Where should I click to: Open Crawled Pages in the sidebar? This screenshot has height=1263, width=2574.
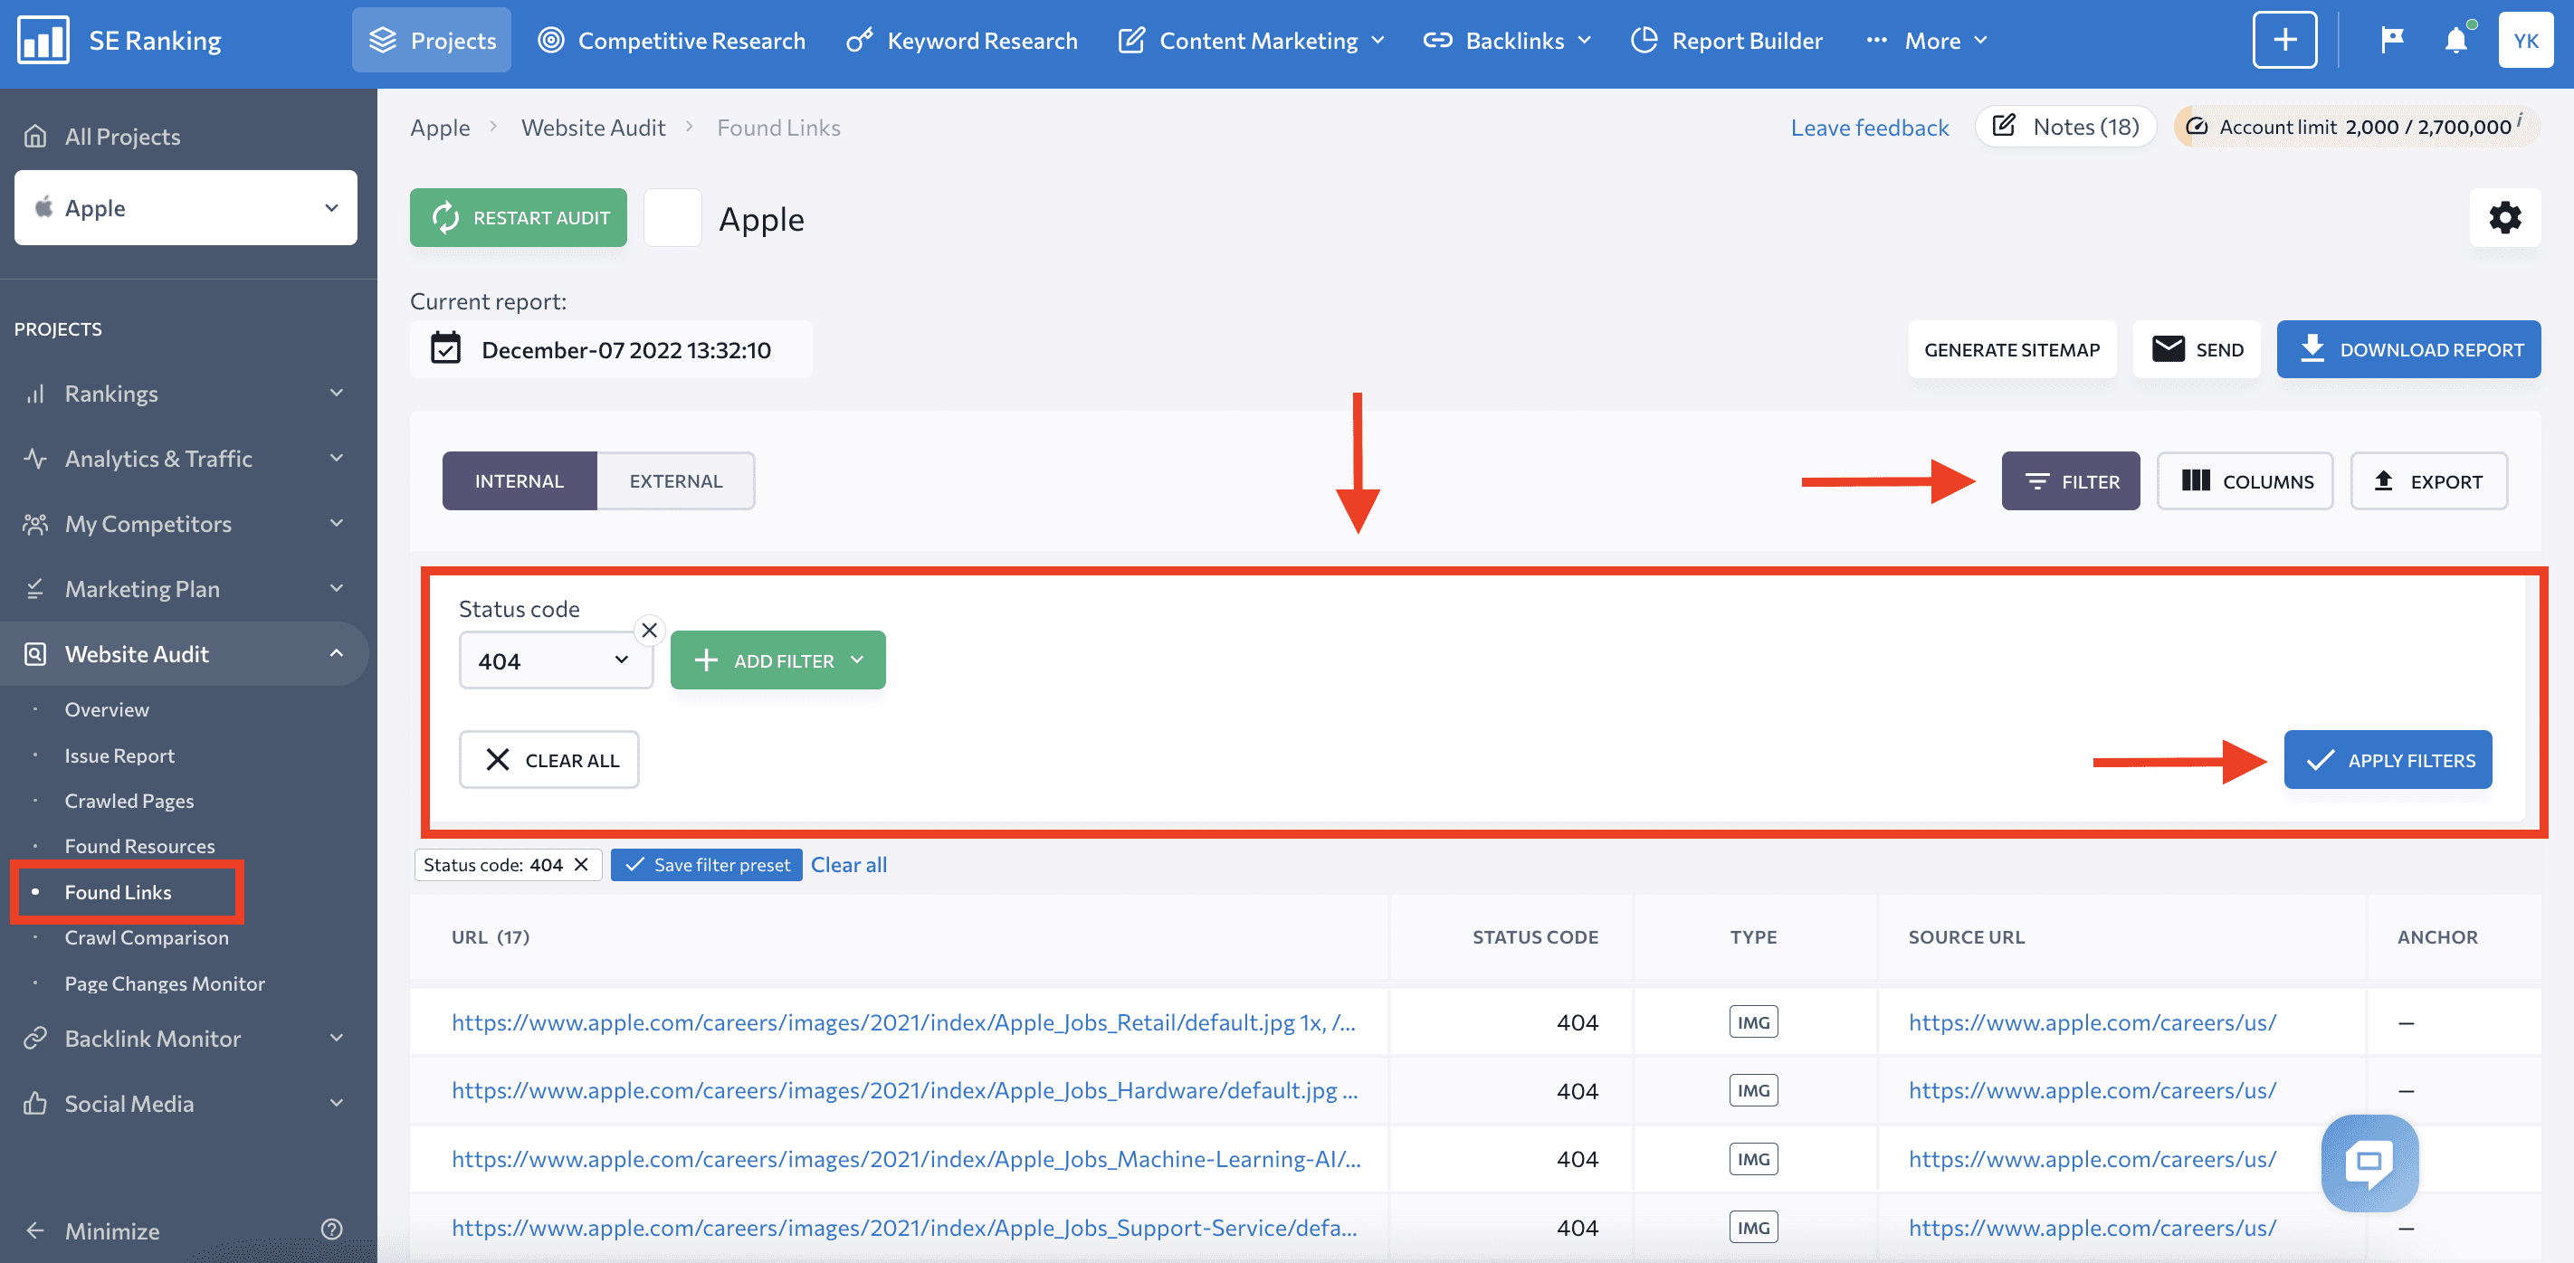(129, 801)
